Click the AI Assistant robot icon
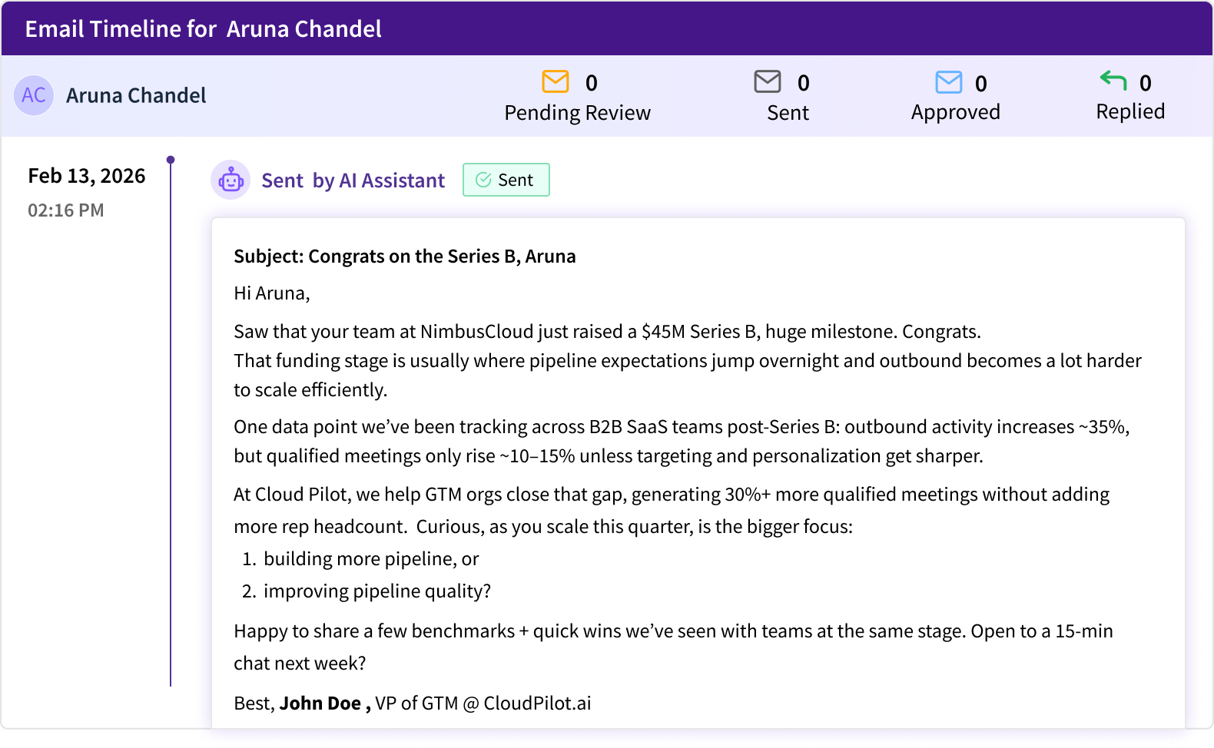1214x748 pixels. point(231,180)
